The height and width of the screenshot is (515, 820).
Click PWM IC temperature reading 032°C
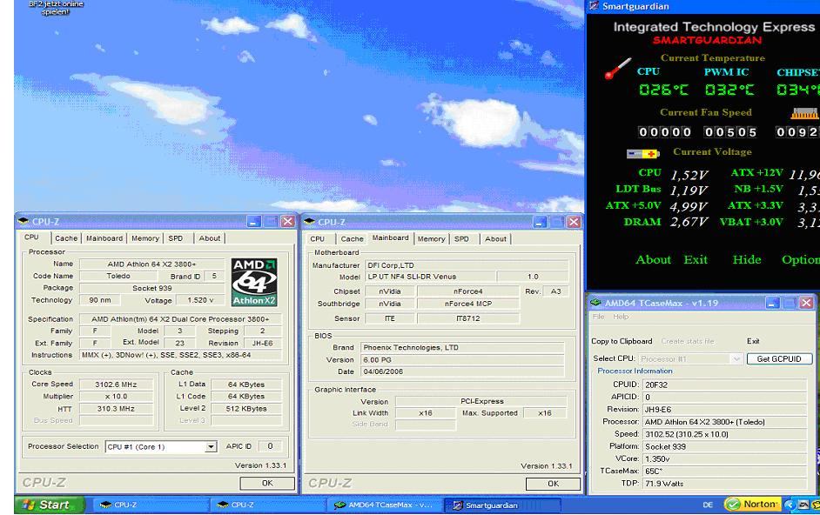(729, 90)
